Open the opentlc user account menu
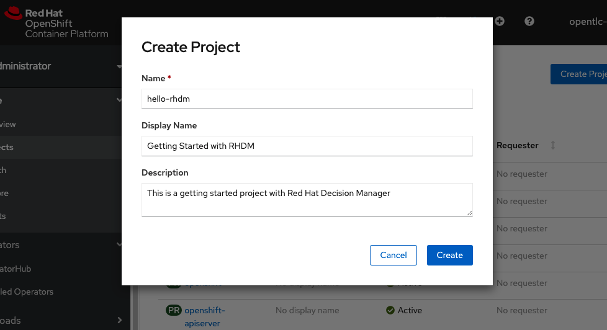 pos(587,21)
